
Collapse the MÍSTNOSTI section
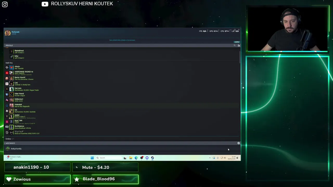10,143
